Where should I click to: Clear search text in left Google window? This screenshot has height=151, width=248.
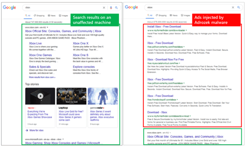tap(104, 8)
